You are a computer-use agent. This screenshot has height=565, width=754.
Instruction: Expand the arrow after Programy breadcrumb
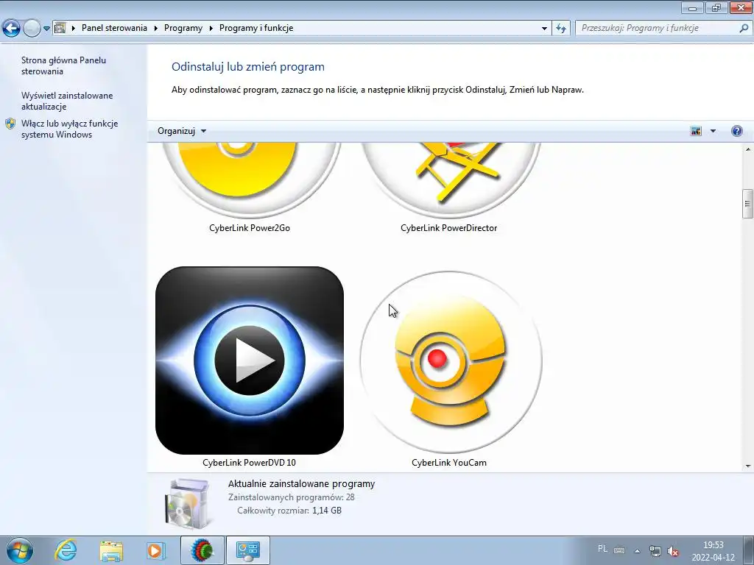click(211, 29)
